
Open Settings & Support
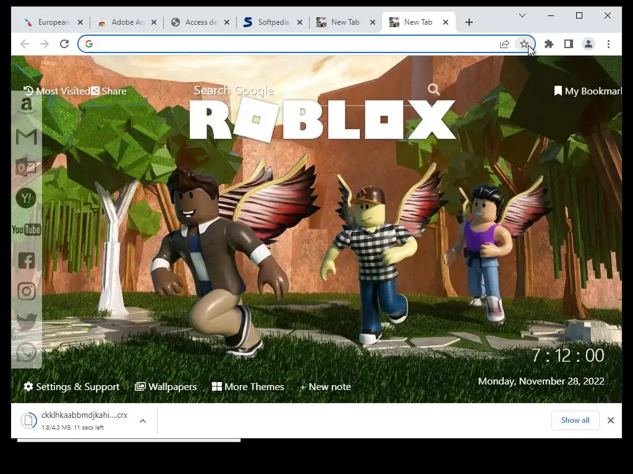72,387
